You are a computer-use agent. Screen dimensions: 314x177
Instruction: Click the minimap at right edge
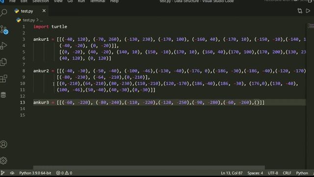pos(310,26)
